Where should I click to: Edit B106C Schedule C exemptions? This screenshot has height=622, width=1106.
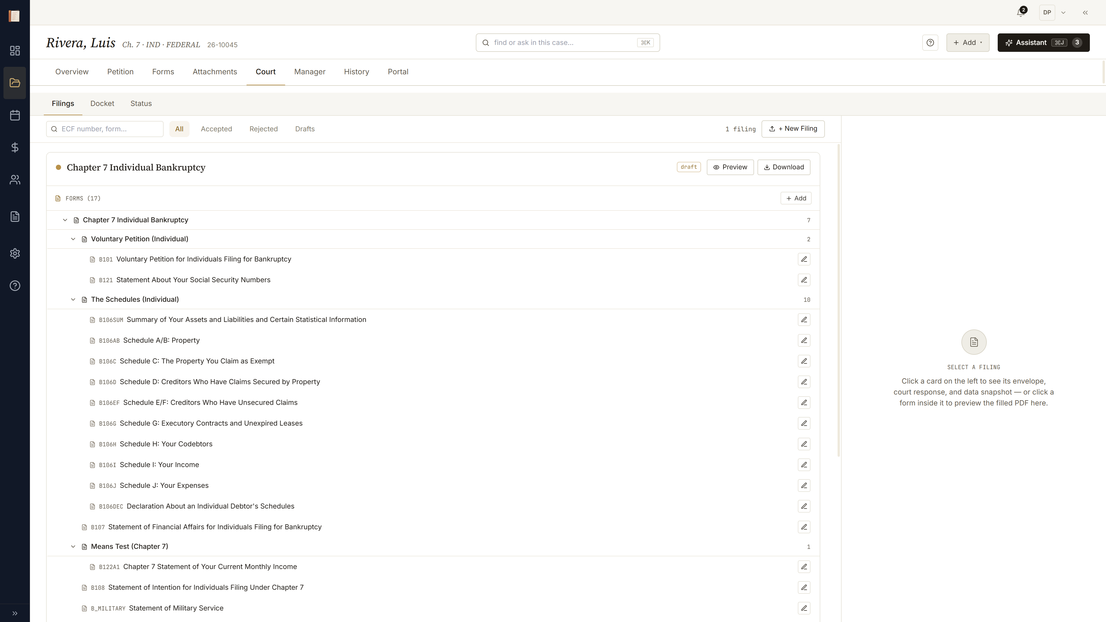pyautogui.click(x=804, y=361)
